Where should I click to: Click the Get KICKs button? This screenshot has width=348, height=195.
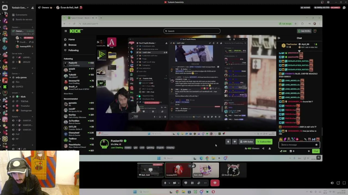(304, 31)
